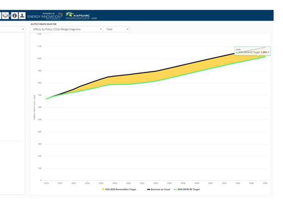Viewport: 283px width, 207px height.
Task: Open the Total subgraph dropdown
Action: coord(116,29)
